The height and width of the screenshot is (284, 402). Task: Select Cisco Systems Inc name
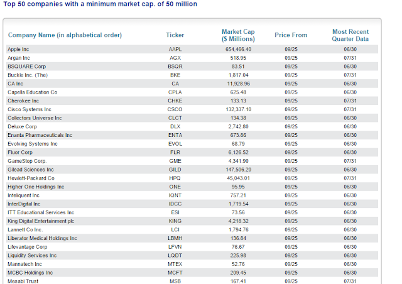click(x=30, y=109)
